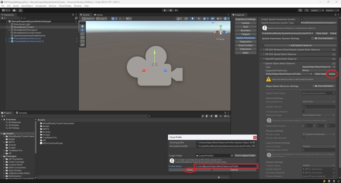
Task: Select the Scale tool in Scene overlay
Action: [x=82, y=37]
